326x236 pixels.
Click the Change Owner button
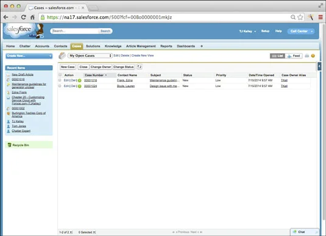(x=101, y=67)
